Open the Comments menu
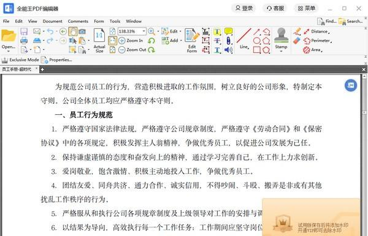 click(x=78, y=21)
